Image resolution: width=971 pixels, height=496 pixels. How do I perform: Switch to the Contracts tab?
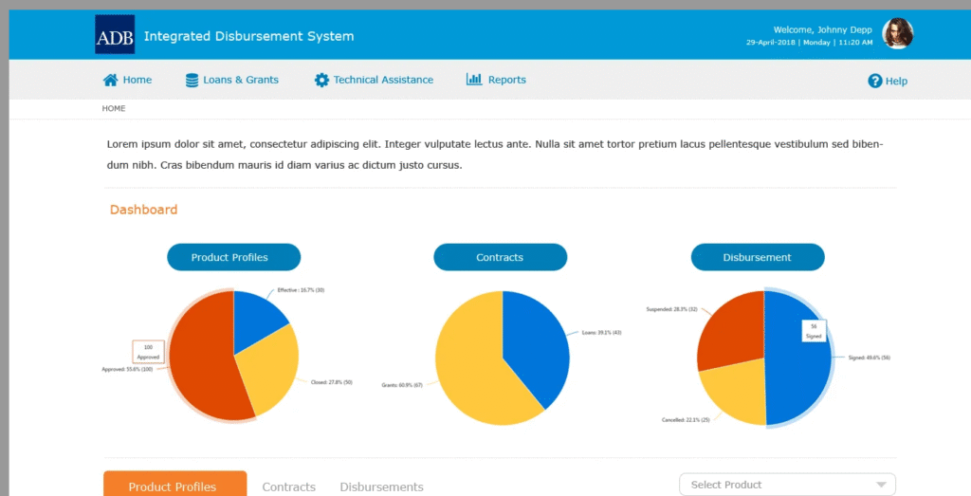pos(288,487)
